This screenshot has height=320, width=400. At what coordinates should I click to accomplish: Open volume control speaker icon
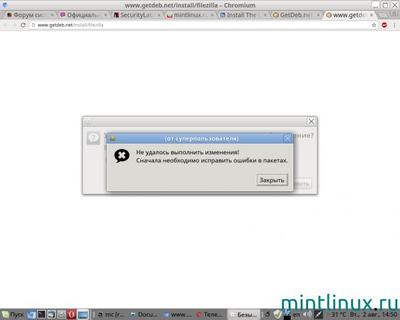pos(307,315)
